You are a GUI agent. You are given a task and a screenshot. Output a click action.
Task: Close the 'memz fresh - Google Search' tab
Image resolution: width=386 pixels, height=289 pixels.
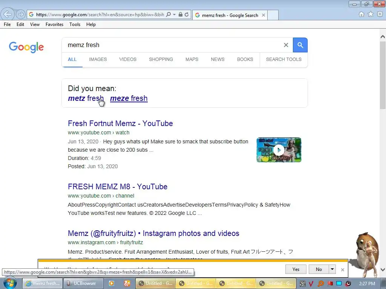(x=263, y=15)
